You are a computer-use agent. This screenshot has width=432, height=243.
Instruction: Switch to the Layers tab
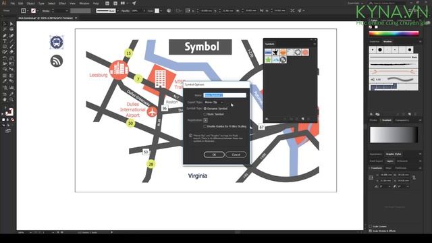(390, 161)
